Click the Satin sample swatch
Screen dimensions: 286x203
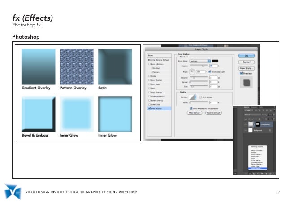pyautogui.click(x=115, y=66)
